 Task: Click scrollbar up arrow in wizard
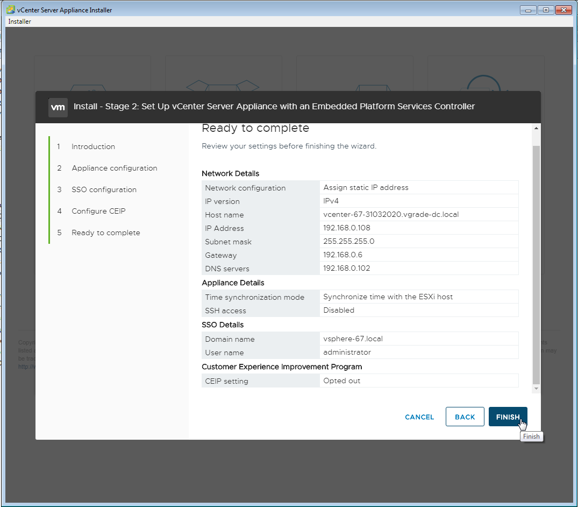536,128
